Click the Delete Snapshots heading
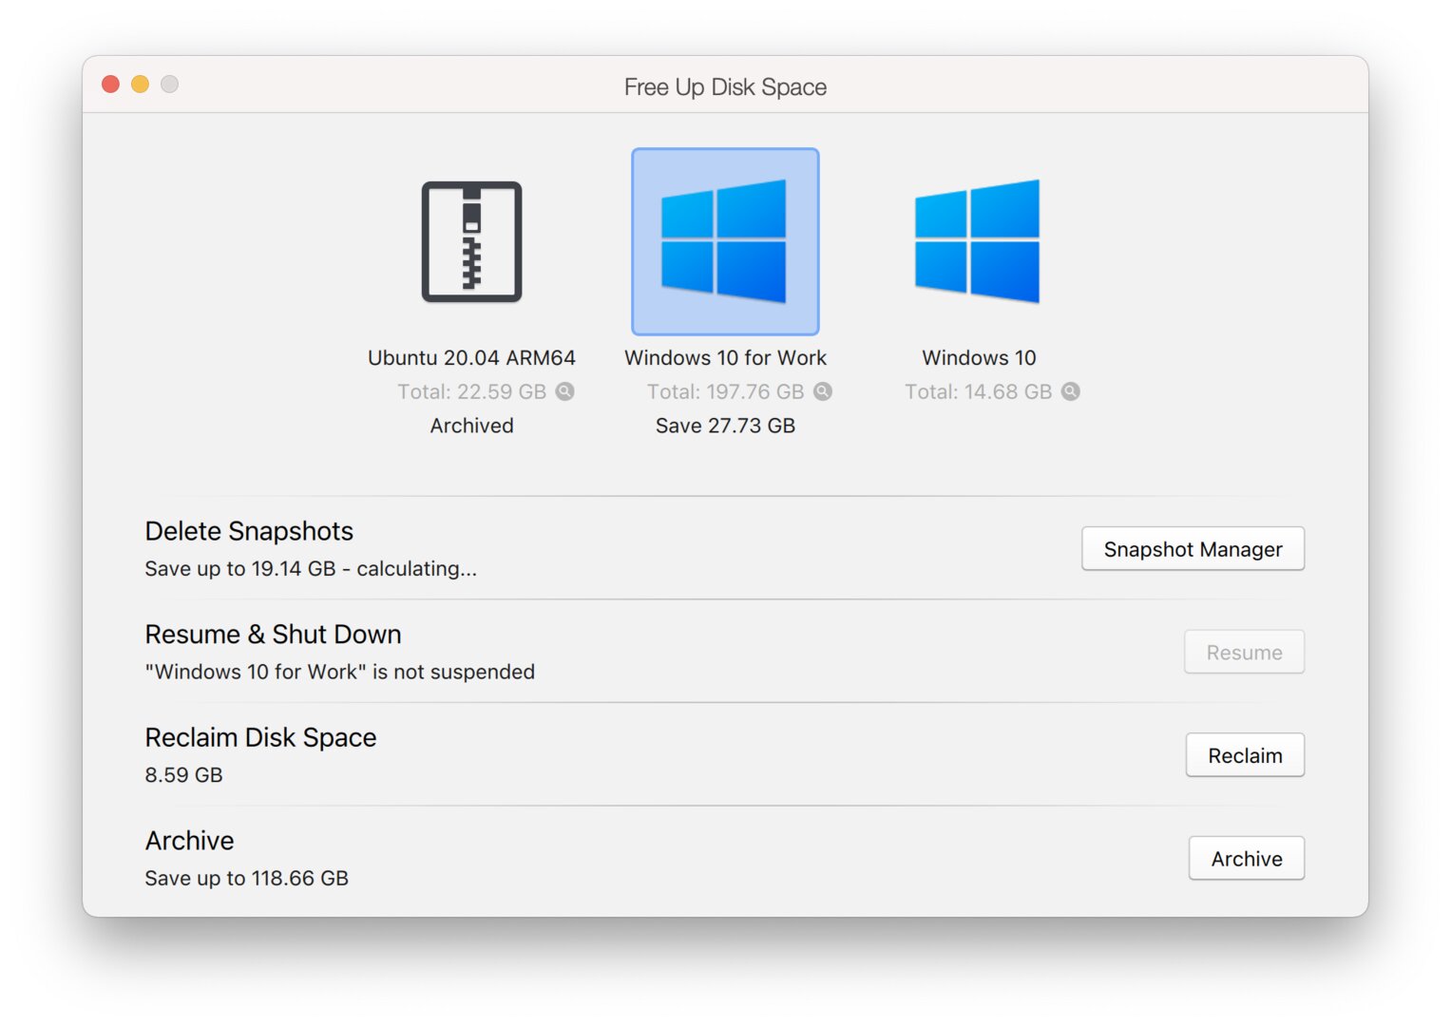 pos(249,531)
